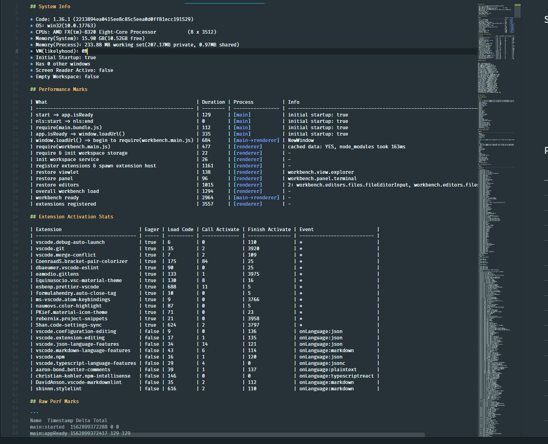Screen dimensions: 548x444
Task: Click 'PKief.material-icon-theme' extension name
Action: tap(71, 312)
